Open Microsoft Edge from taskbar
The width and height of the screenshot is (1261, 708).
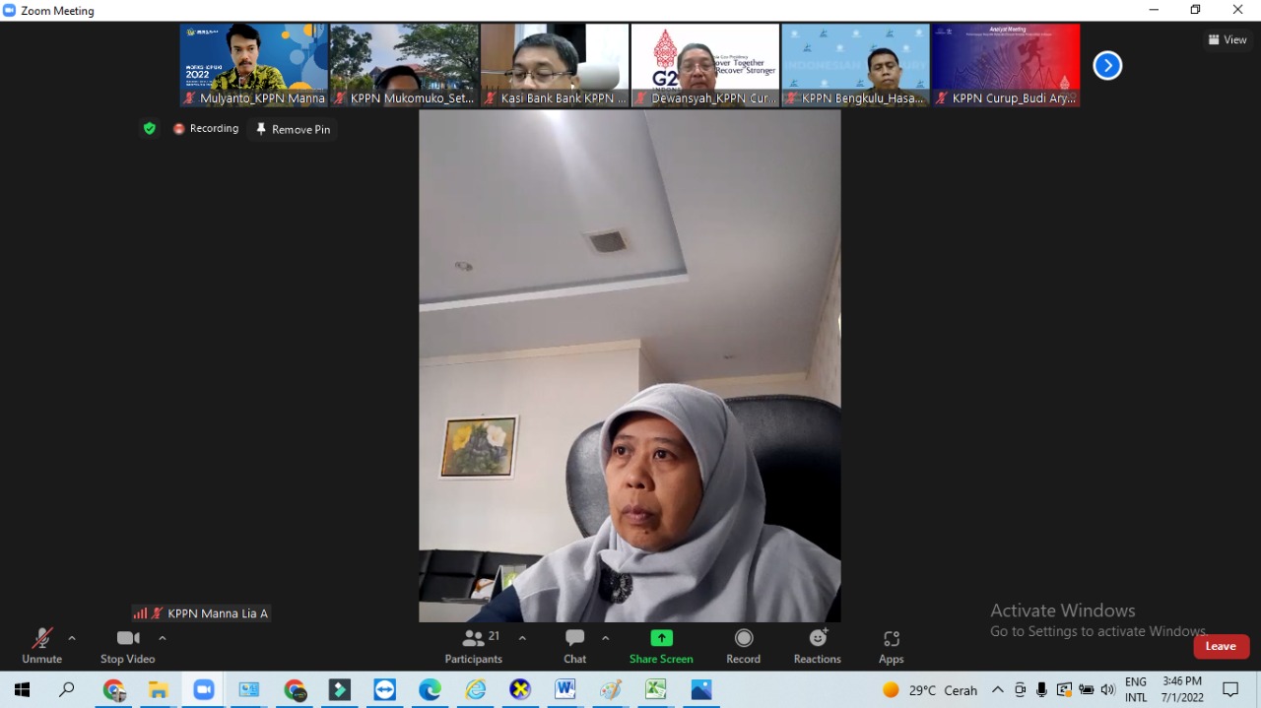[431, 689]
